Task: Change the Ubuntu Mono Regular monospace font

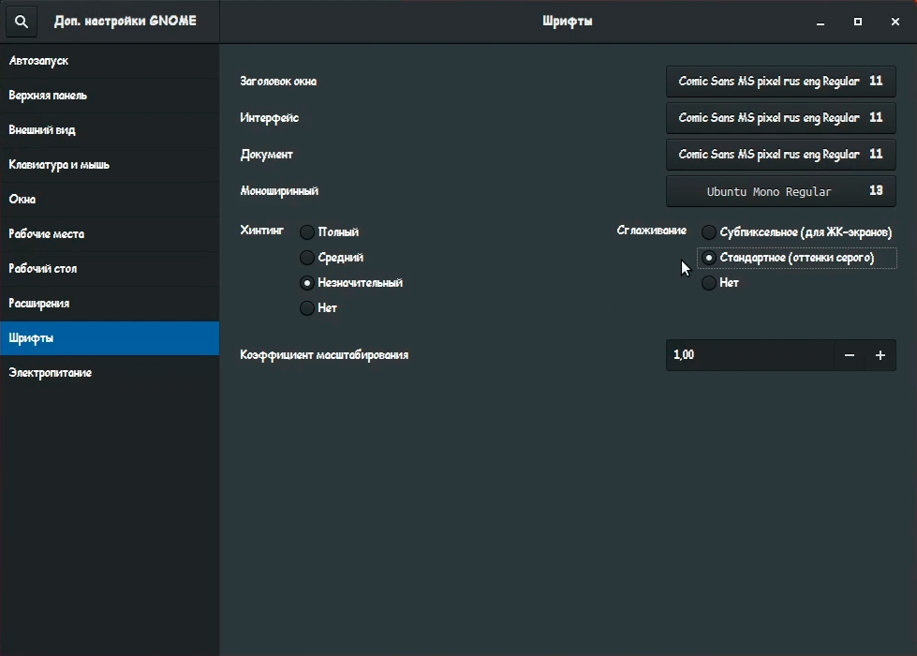Action: (x=780, y=191)
